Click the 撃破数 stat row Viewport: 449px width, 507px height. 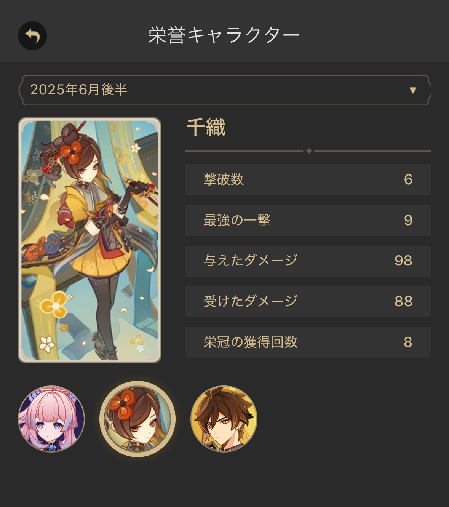(x=308, y=180)
